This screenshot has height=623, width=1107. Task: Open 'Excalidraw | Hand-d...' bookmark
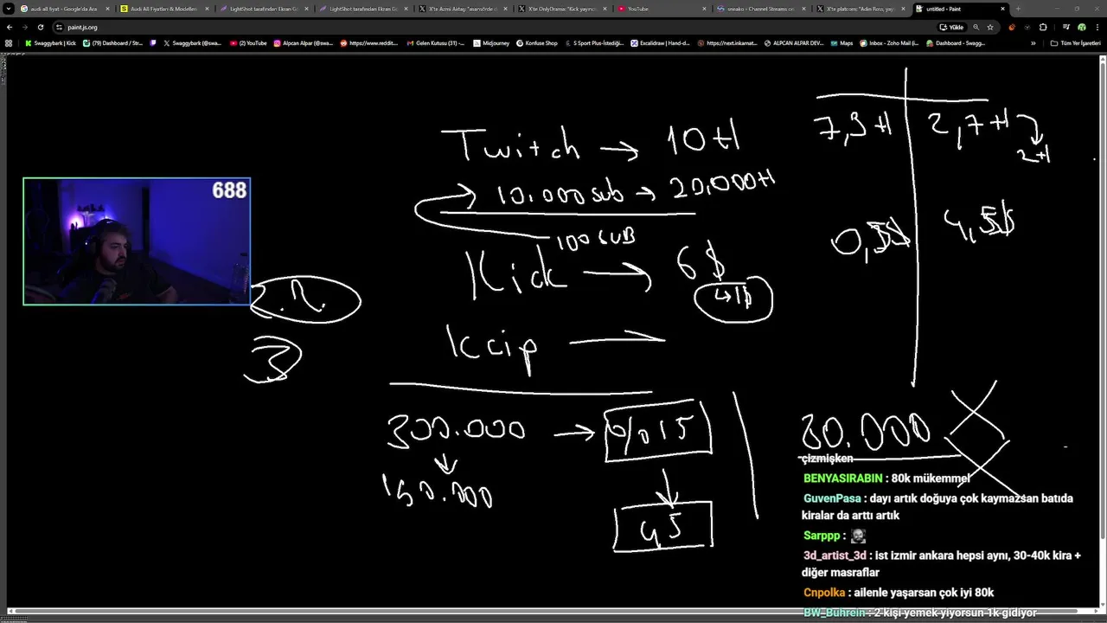click(x=660, y=42)
